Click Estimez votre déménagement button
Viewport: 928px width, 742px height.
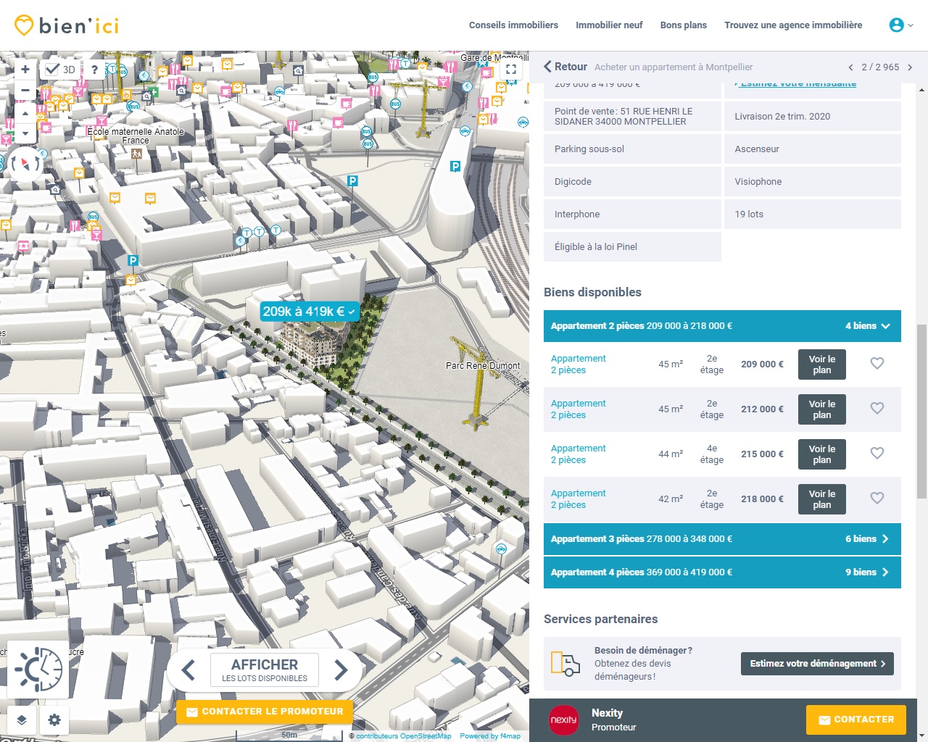tap(817, 664)
